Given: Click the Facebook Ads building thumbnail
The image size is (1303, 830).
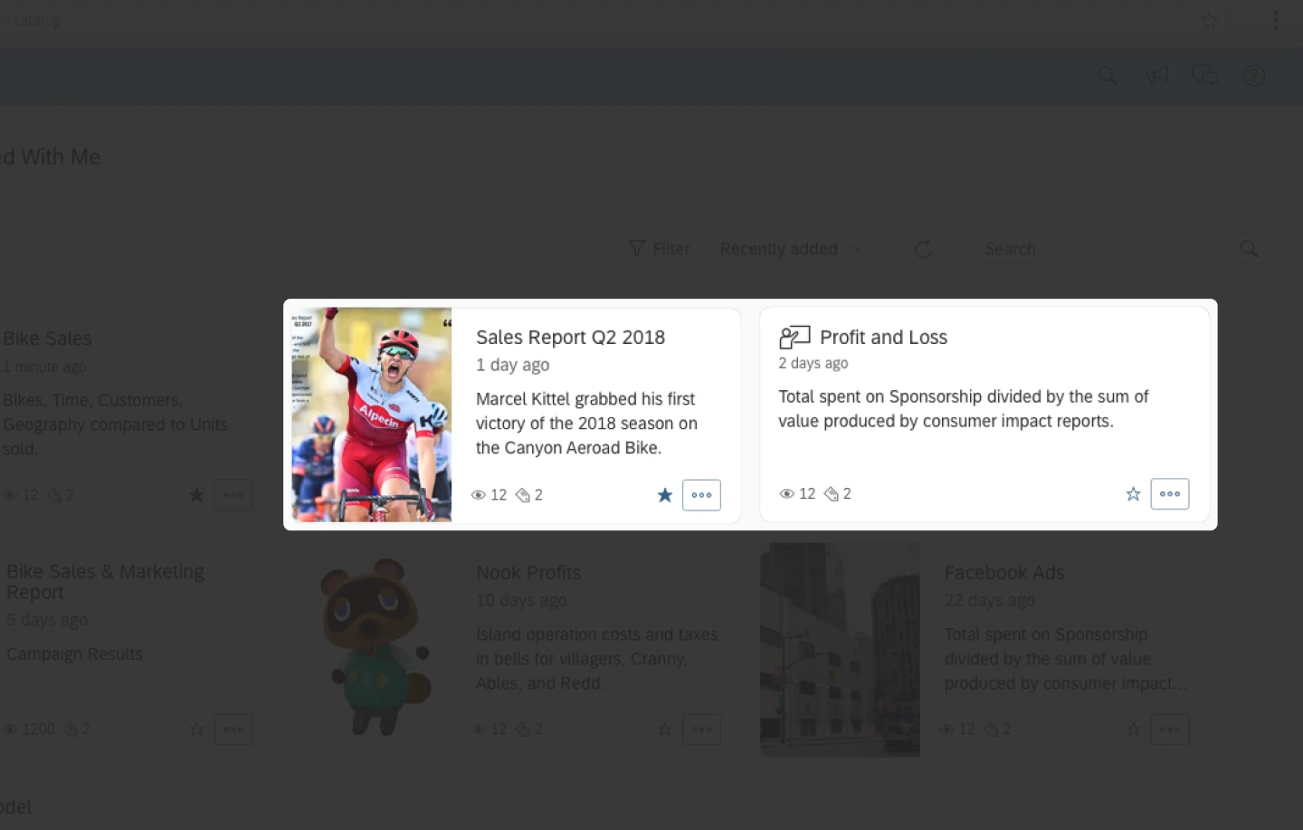Looking at the screenshot, I should 840,650.
